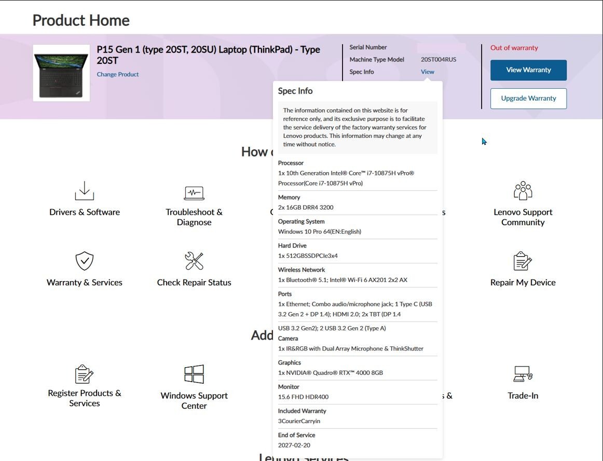The height and width of the screenshot is (461, 603).
Task: Select the Windows 10 Pro 64 value
Action: tap(320, 232)
